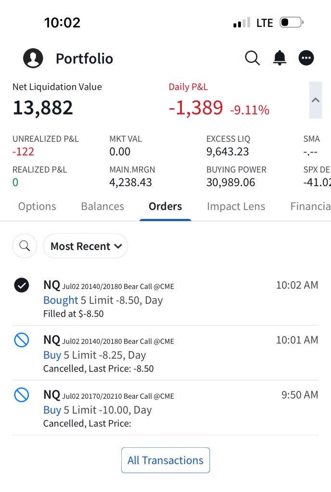This screenshot has height=492, width=331.
Task: Switch to the Balances tab
Action: (x=102, y=206)
